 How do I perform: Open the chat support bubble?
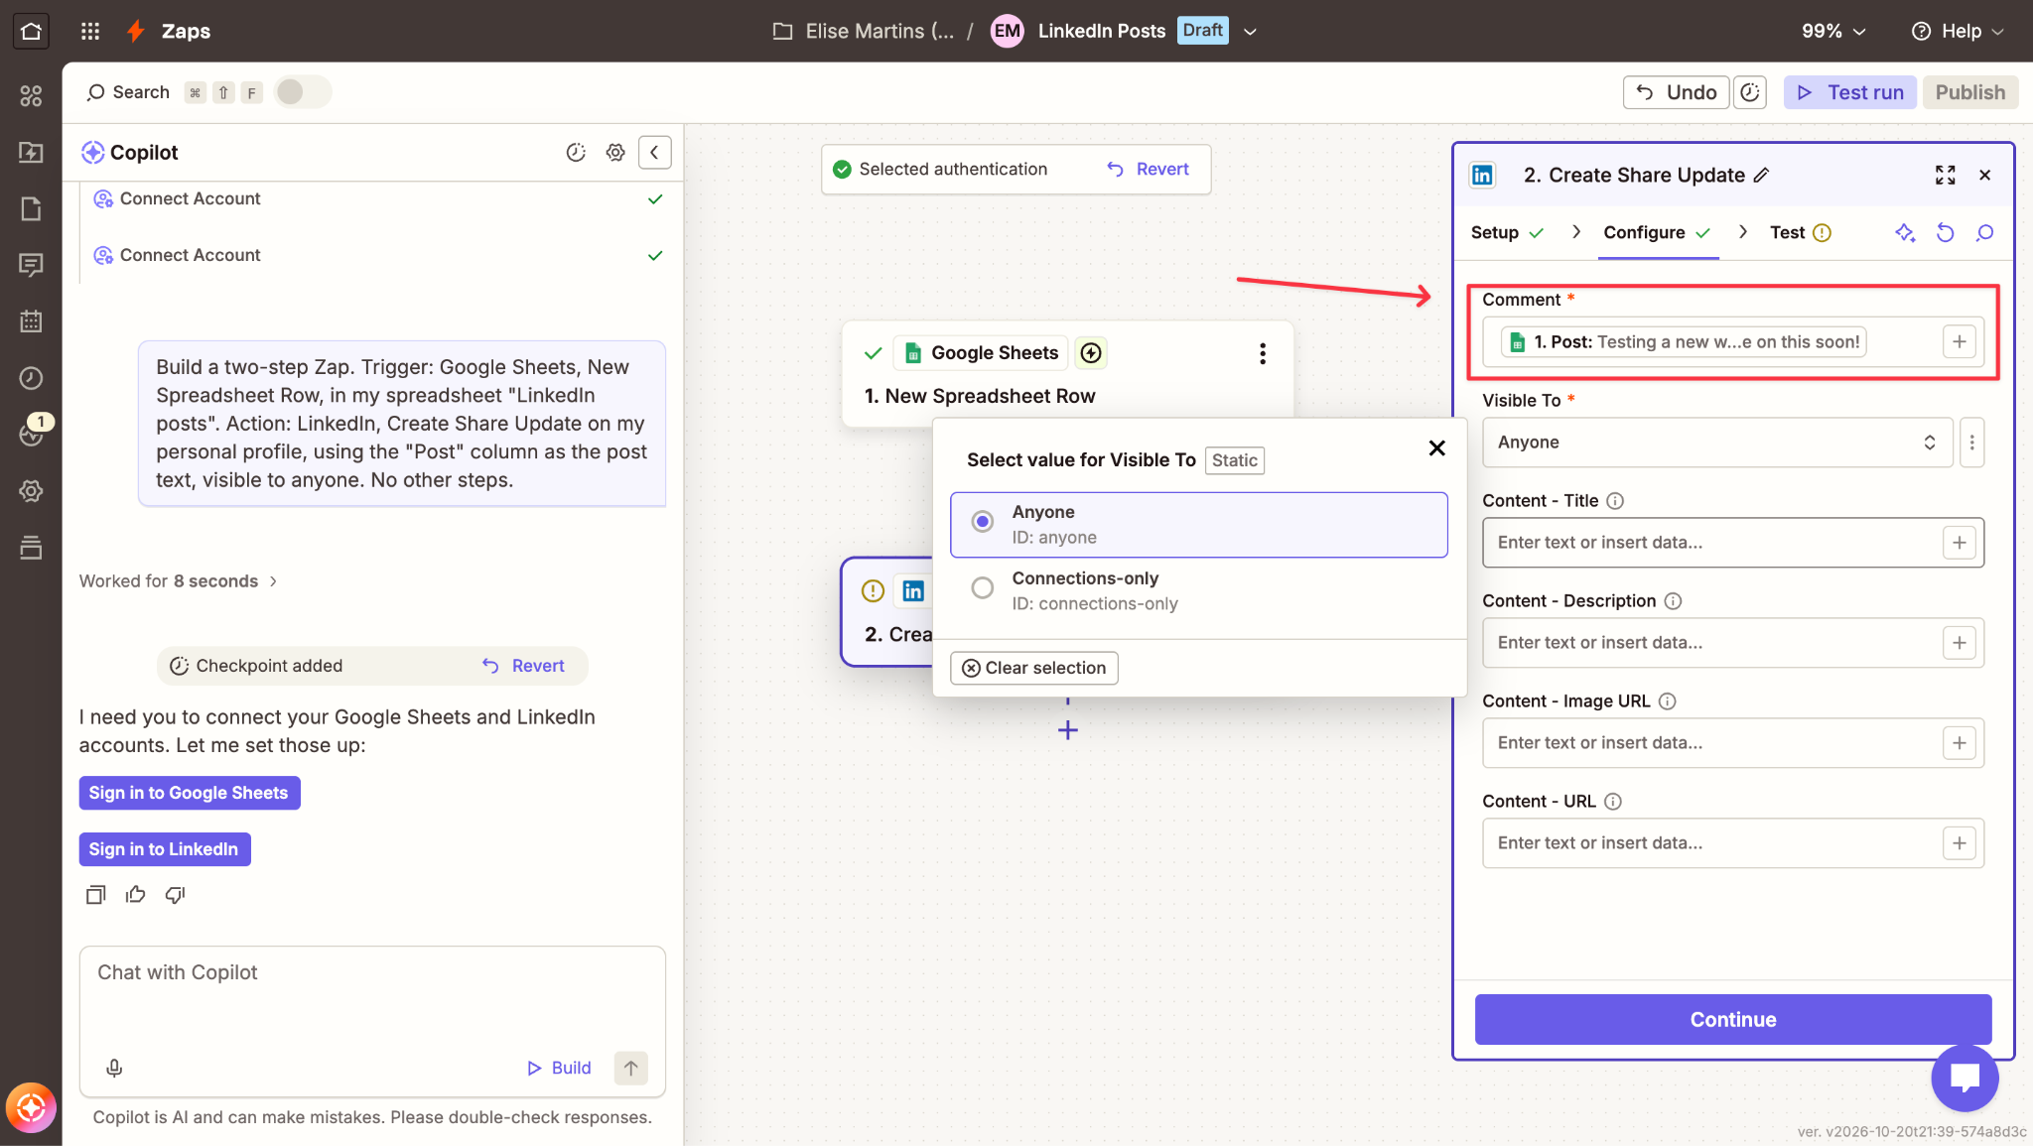tap(1965, 1078)
